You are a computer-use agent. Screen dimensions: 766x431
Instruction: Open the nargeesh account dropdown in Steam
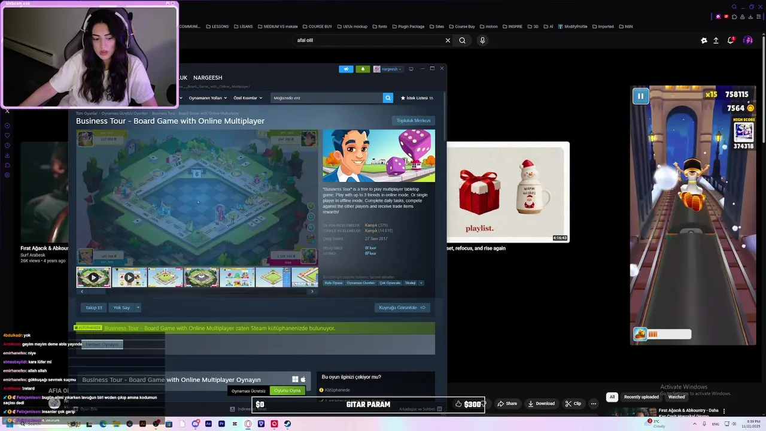(388, 69)
